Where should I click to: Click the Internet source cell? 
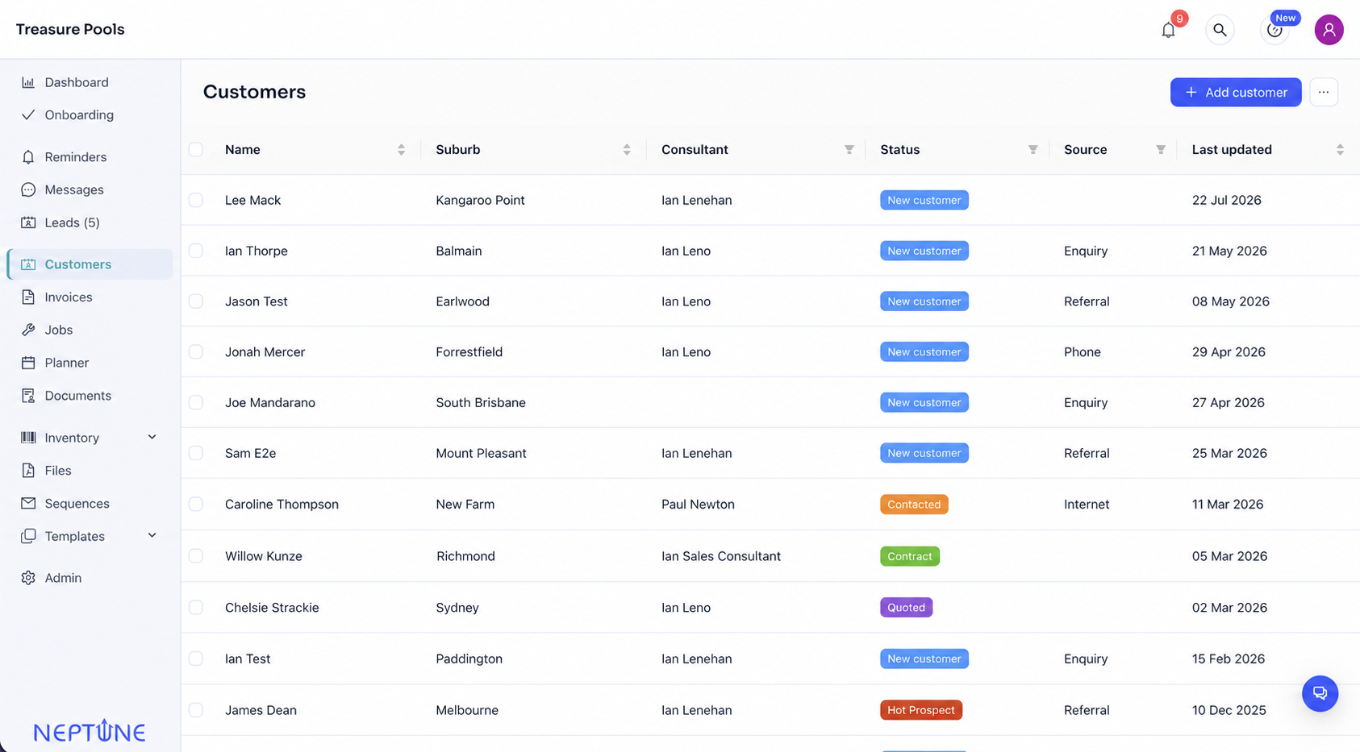1087,505
